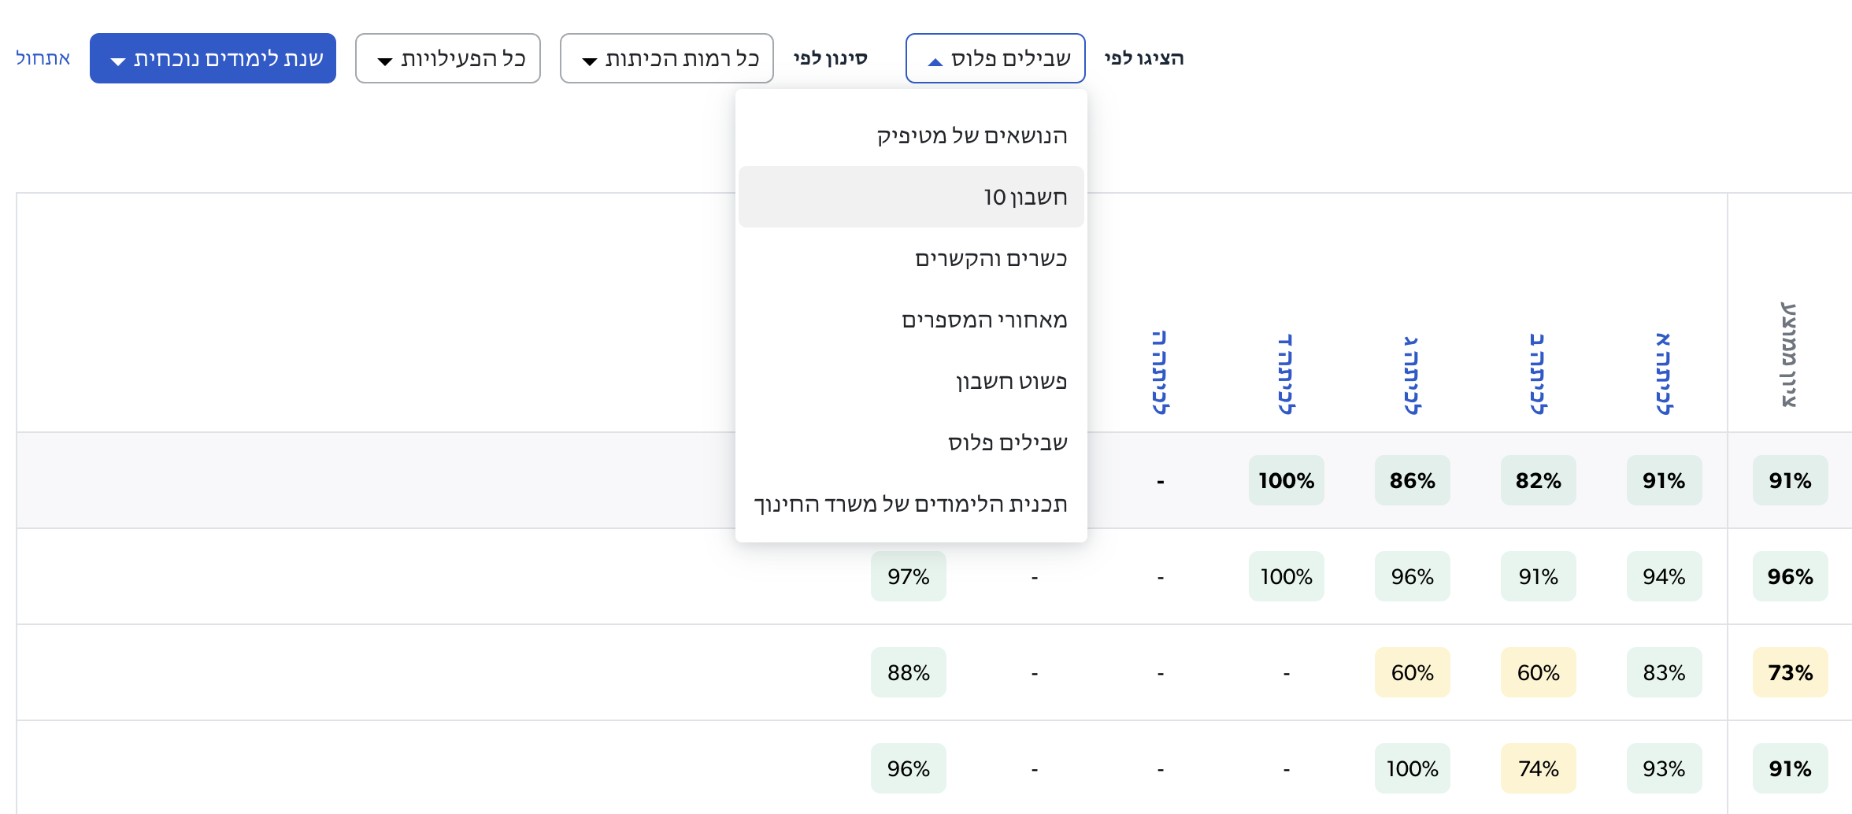This screenshot has height=814, width=1852.
Task: Choose 'חשבון 10' in the dropdown list
Action: point(1024,197)
